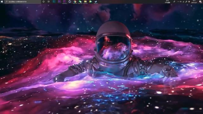This screenshot has width=203, height=114.
Task: Open the notification Action Center
Action: tap(200, 2)
